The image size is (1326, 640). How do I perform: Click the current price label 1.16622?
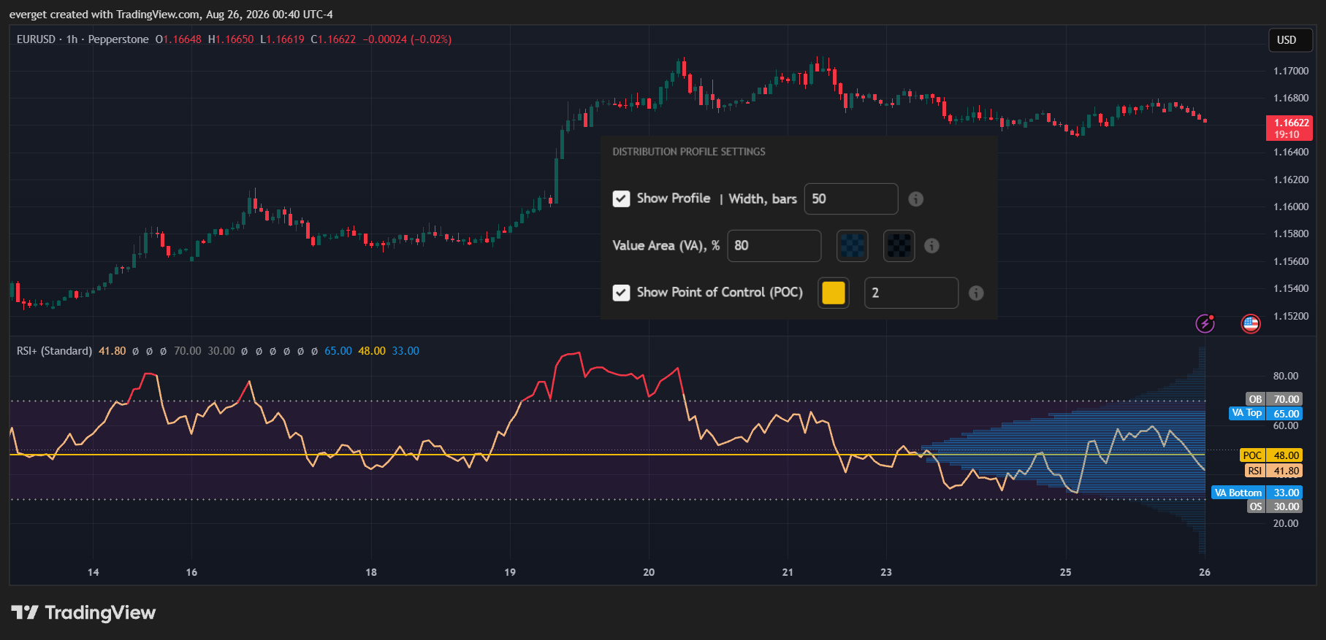1289,128
